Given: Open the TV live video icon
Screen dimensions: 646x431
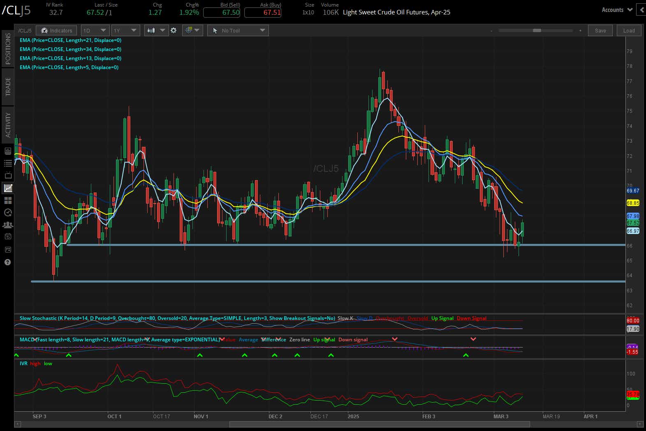Looking at the screenshot, I should pyautogui.click(x=8, y=176).
